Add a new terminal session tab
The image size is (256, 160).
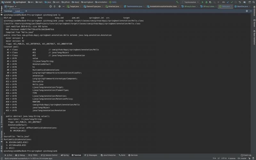pyautogui.click(x=26, y=11)
